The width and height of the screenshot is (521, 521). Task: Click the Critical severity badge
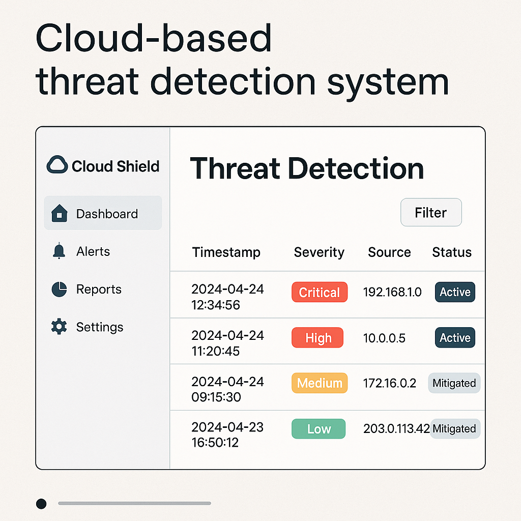[x=319, y=292]
